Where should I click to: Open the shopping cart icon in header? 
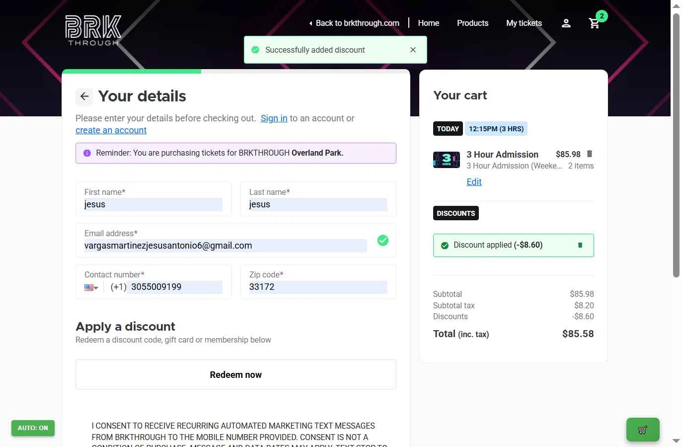click(594, 23)
